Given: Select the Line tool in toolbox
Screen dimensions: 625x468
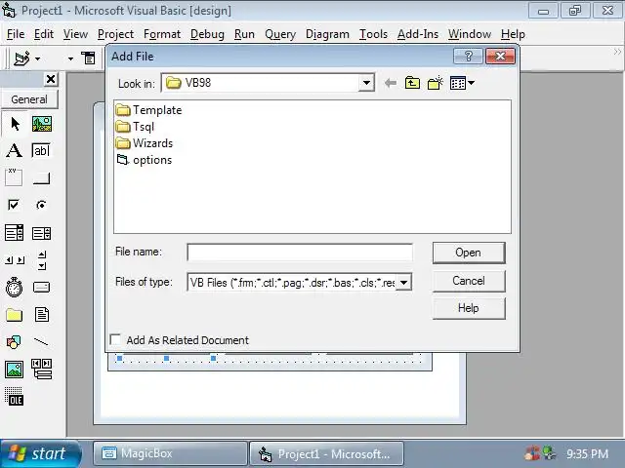Looking at the screenshot, I should (x=41, y=341).
